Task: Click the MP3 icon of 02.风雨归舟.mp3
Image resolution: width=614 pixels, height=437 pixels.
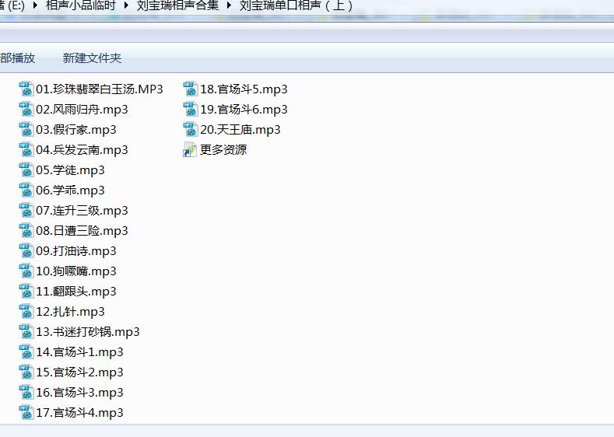Action: pyautogui.click(x=26, y=109)
